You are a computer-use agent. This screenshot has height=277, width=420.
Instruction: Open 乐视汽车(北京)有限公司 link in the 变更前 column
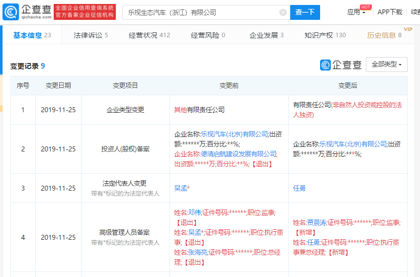coord(235,134)
